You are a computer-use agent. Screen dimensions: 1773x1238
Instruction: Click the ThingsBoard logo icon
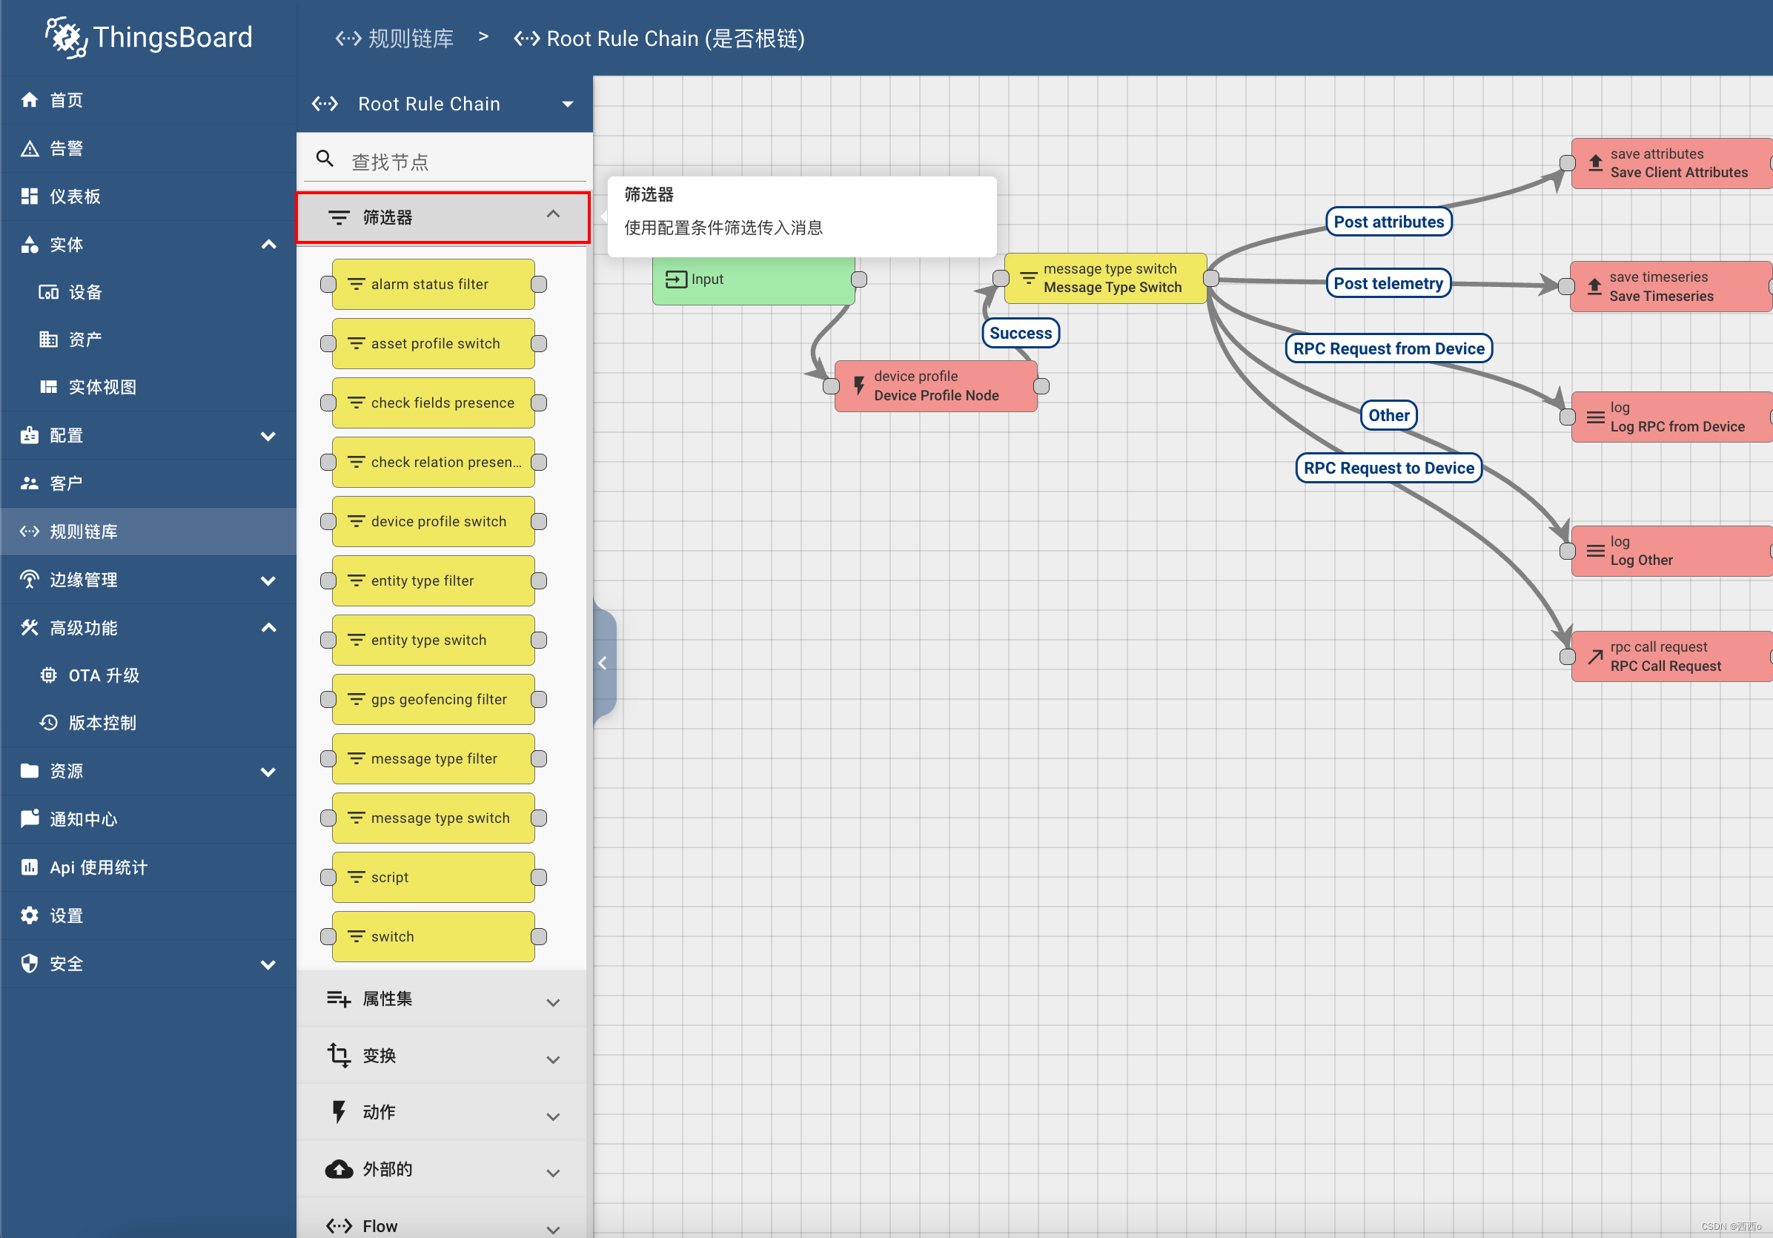point(65,37)
